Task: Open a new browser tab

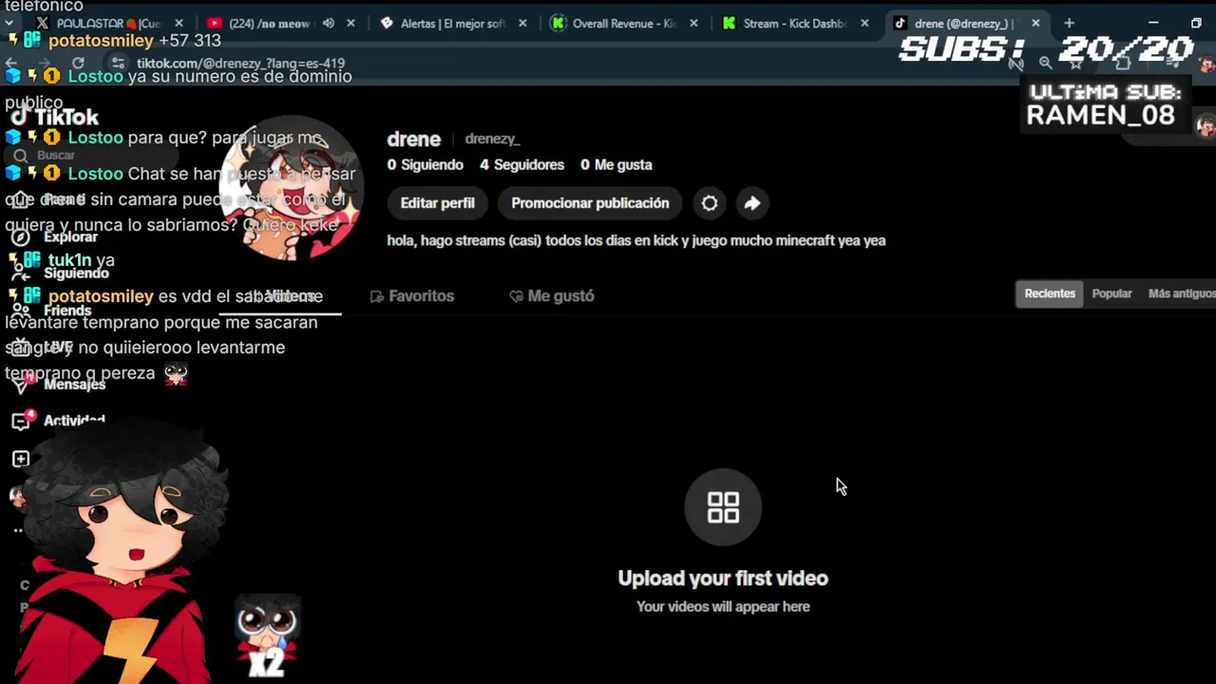Action: [1069, 23]
